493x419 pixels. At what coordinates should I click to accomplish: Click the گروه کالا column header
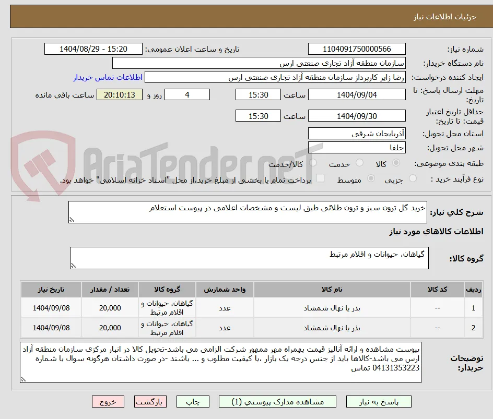(167, 289)
